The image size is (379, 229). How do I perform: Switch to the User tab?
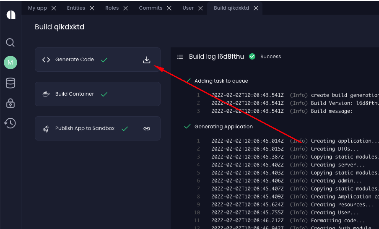[x=188, y=8]
